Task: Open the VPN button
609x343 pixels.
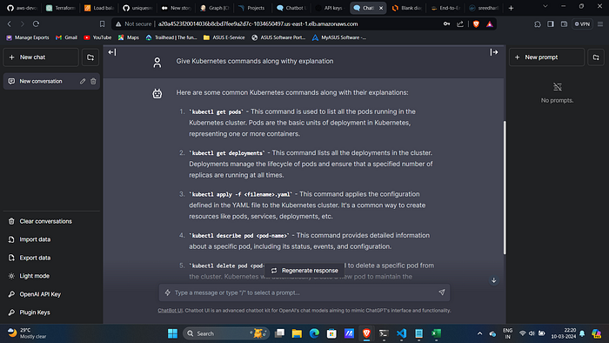Action: (x=582, y=24)
